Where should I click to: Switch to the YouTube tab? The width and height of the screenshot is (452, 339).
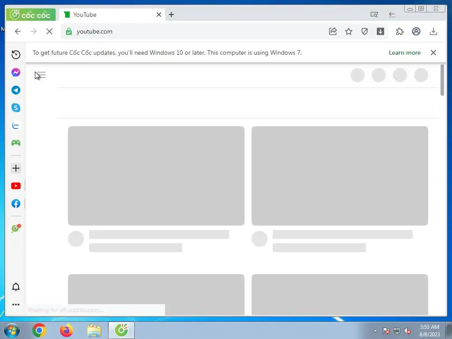112,15
